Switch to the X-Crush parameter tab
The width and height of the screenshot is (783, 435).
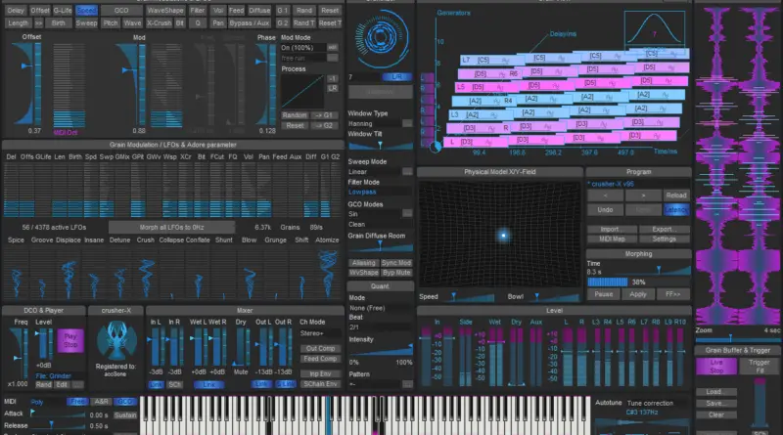point(159,22)
